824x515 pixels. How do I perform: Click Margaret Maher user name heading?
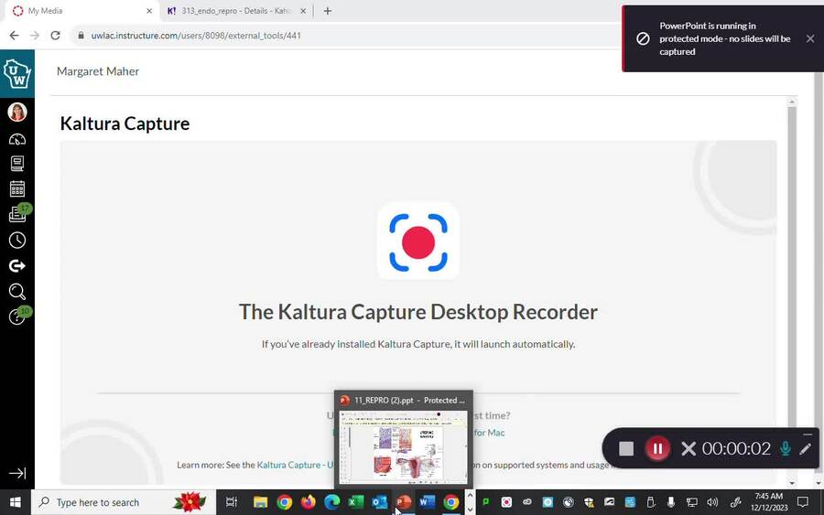(98, 71)
